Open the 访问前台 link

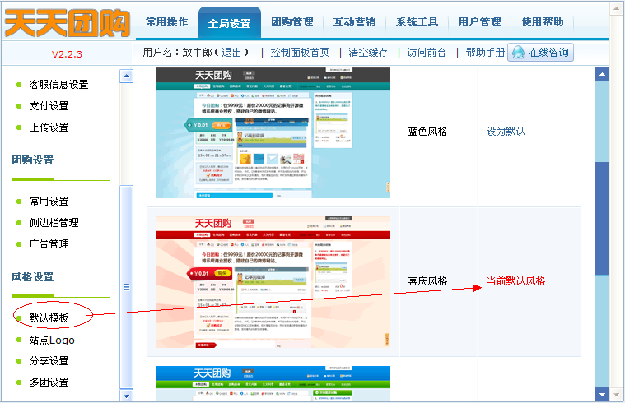[x=427, y=52]
